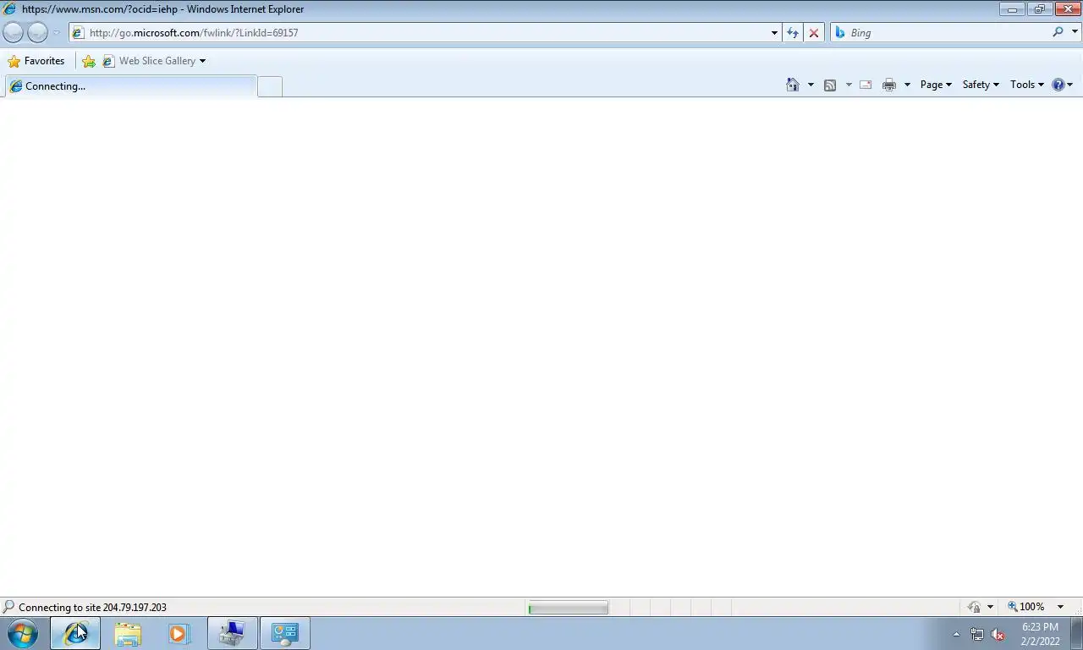Open the Web Slice Gallery link
The width and height of the screenshot is (1083, 650).
pyautogui.click(x=149, y=61)
